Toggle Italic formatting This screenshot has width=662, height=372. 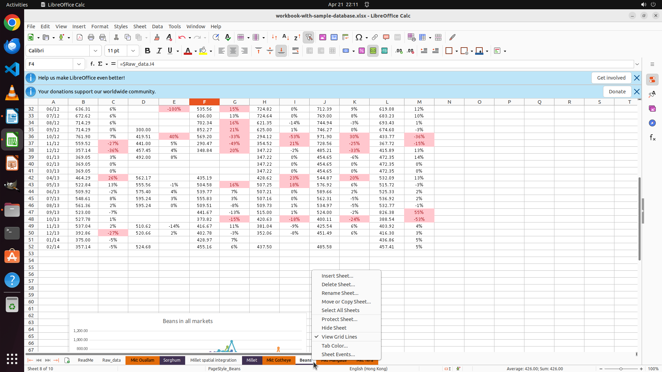coord(159,51)
